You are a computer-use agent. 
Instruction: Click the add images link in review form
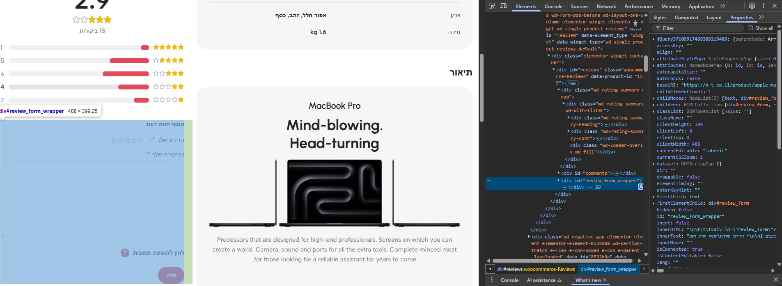(158, 253)
